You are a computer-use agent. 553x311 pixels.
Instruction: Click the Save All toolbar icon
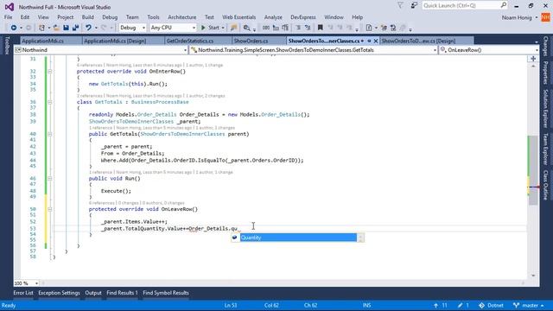point(75,28)
